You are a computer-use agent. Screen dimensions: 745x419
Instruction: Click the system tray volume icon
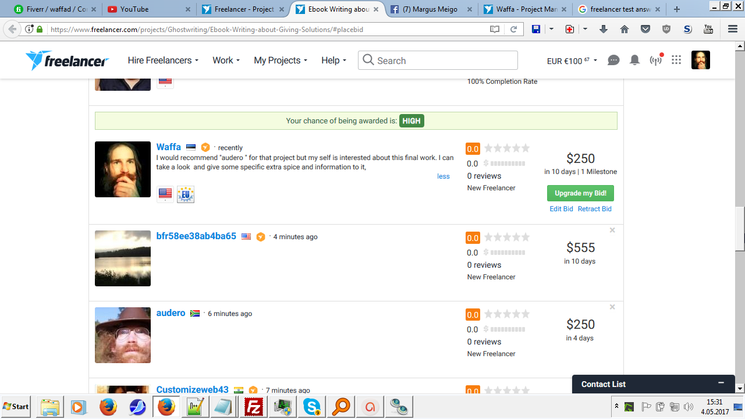(x=689, y=407)
